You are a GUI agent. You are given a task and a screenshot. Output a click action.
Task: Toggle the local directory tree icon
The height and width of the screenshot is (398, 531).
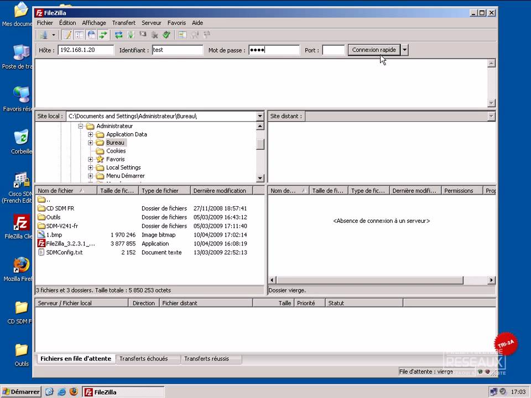(x=79, y=34)
